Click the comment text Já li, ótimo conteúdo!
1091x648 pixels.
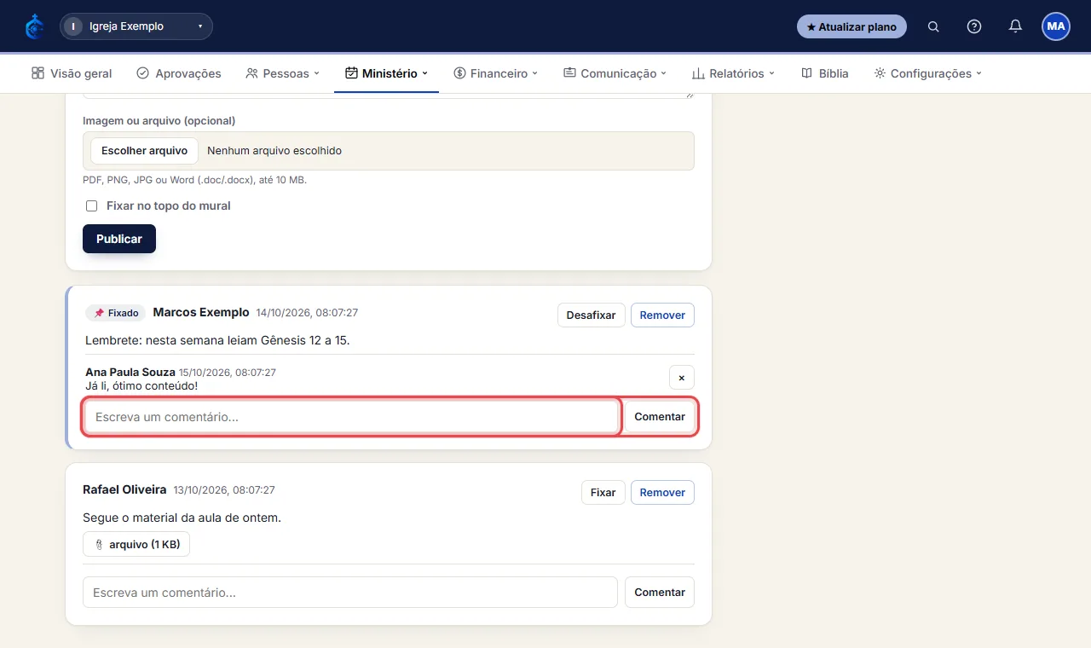[x=141, y=386]
